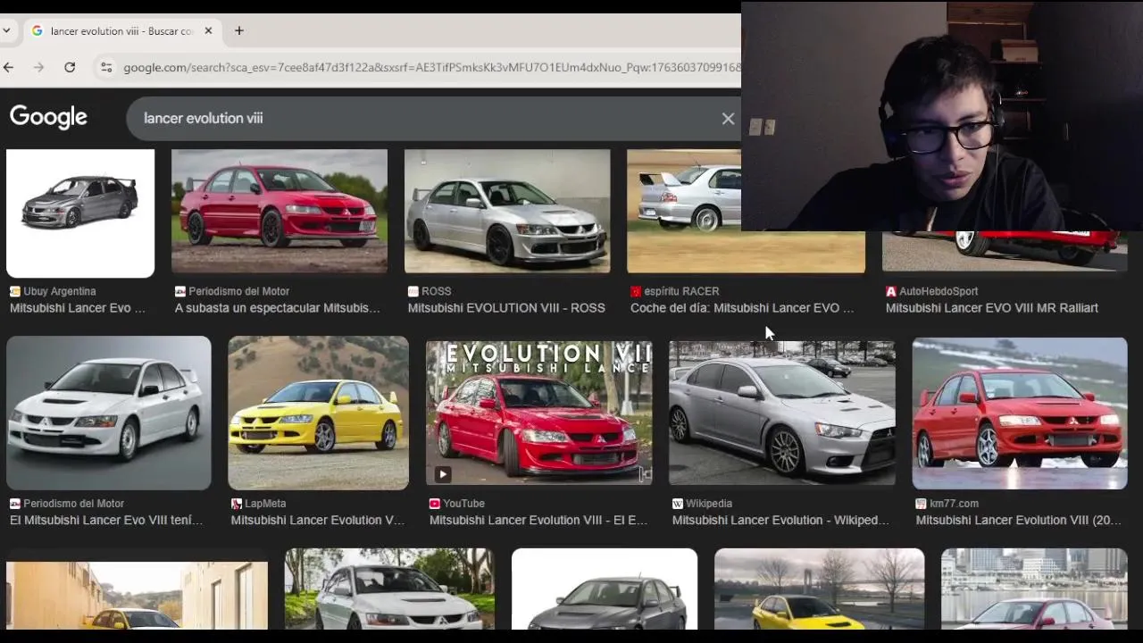1143x643 pixels.
Task: Open the km77.com red Lancer thumbnail
Action: pyautogui.click(x=1020, y=413)
